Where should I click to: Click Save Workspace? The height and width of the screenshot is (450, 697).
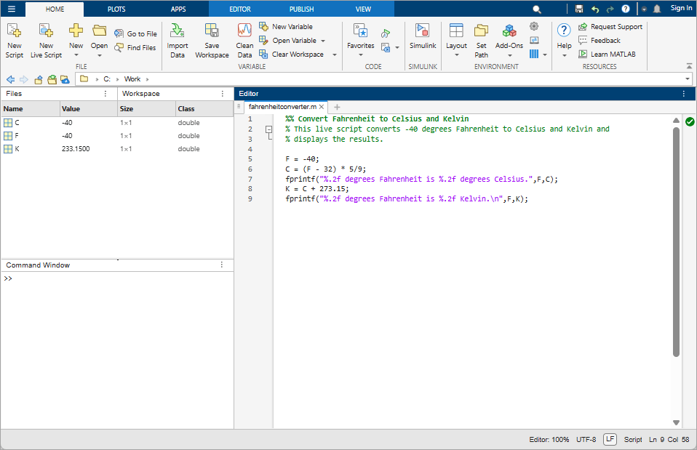coord(212,41)
